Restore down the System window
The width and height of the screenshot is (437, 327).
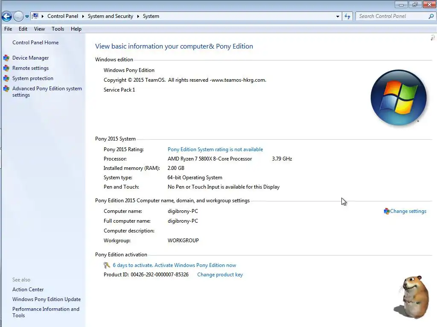415,4
